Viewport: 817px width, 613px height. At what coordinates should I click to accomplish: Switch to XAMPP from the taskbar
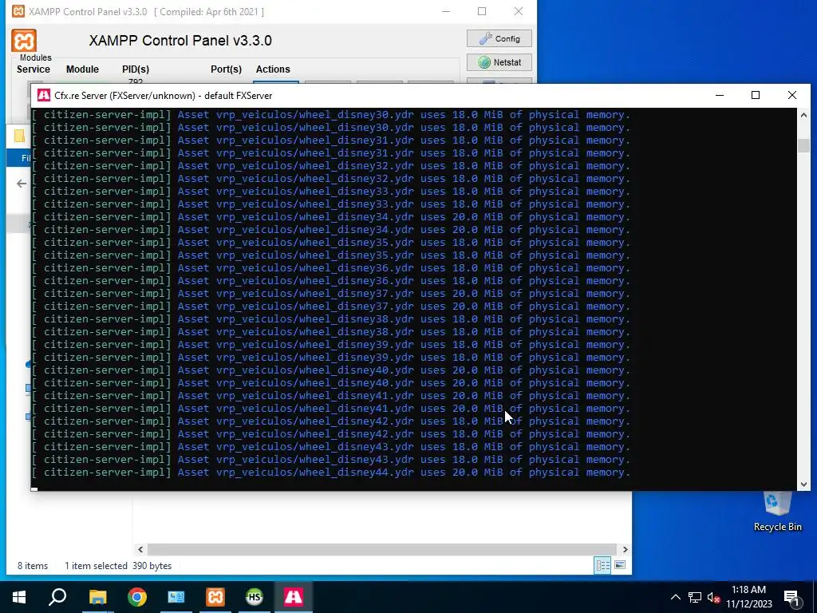point(215,597)
